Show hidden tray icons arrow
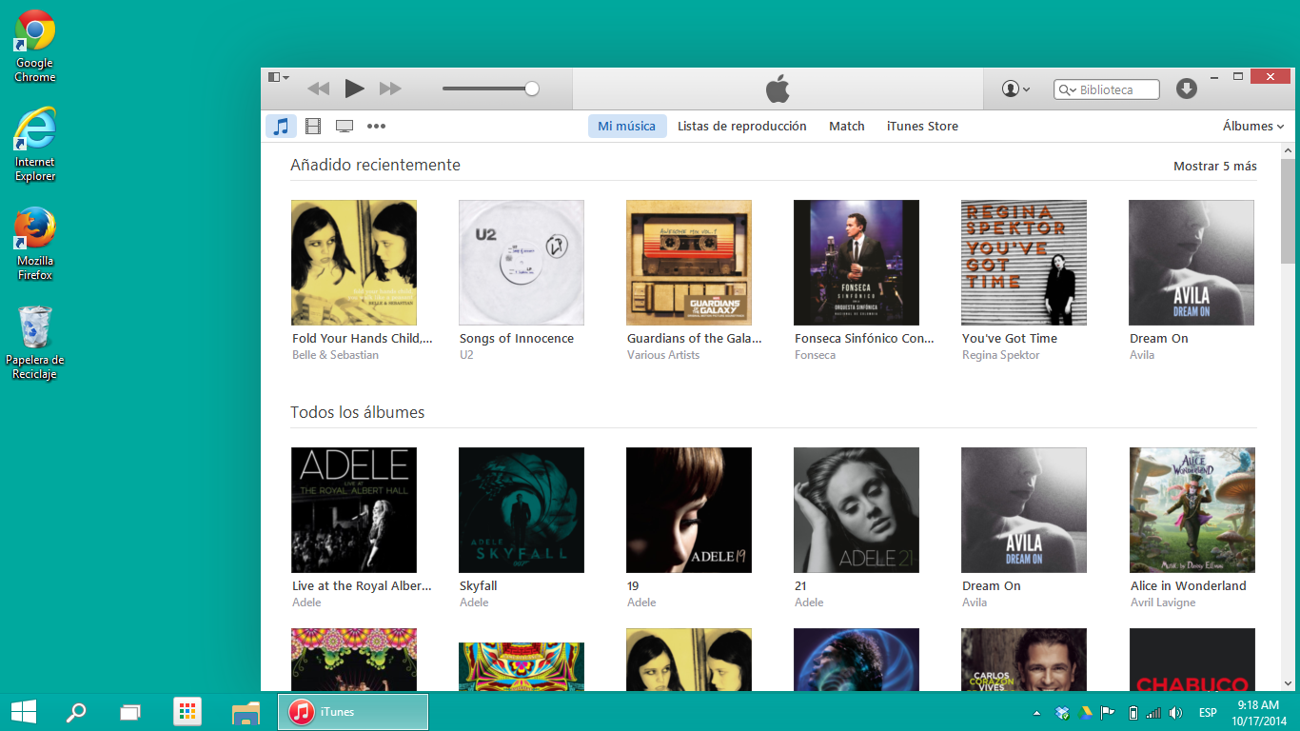The height and width of the screenshot is (731, 1300). [1036, 713]
